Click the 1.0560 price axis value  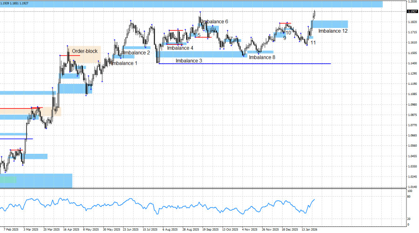[x=412, y=146]
